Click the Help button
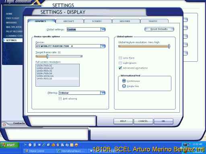This screenshot has width=206, height=154. click(x=123, y=121)
